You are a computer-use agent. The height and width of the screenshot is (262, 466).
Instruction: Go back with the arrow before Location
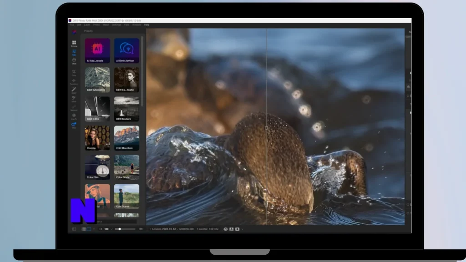point(150,229)
